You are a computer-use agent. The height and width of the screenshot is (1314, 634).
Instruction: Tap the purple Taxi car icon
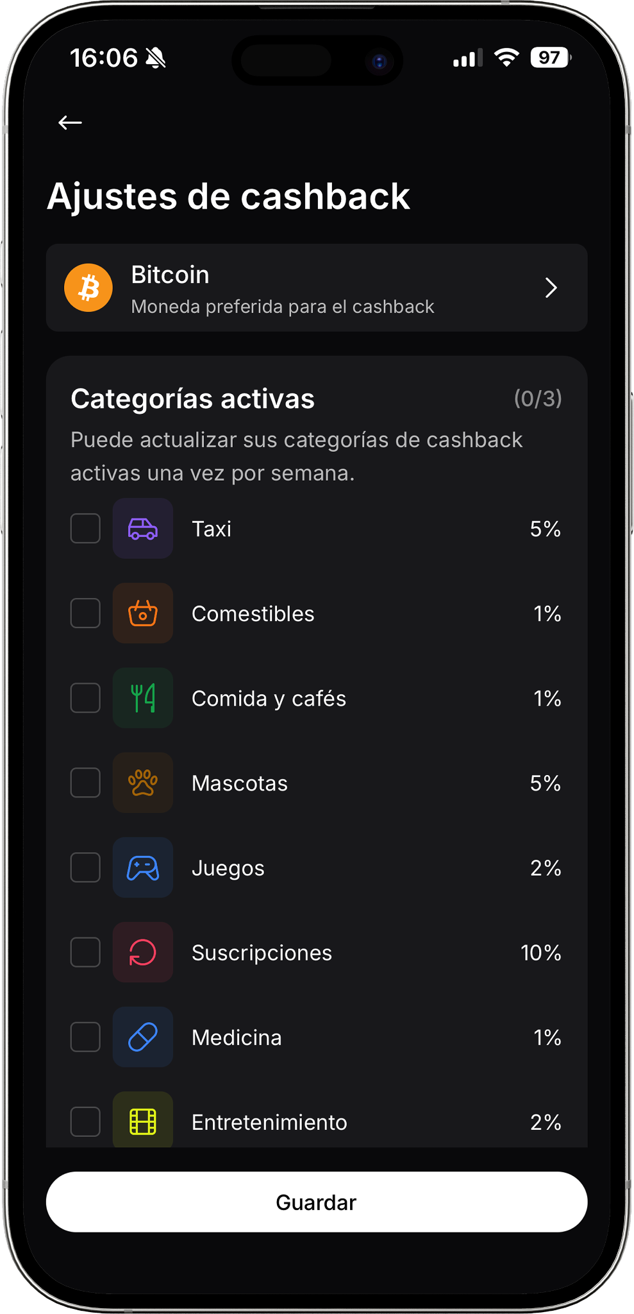[x=143, y=529]
